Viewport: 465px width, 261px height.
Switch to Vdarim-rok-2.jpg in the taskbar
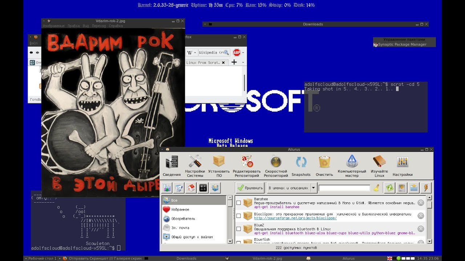pos(267,258)
